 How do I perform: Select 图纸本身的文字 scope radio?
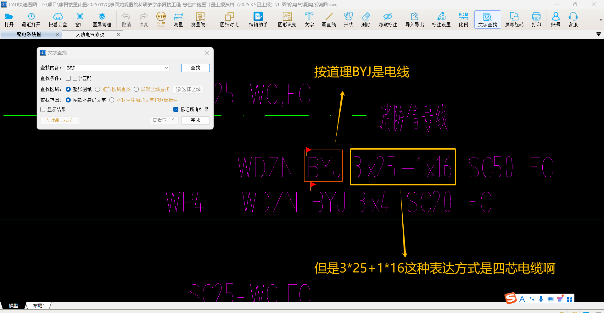(x=68, y=100)
